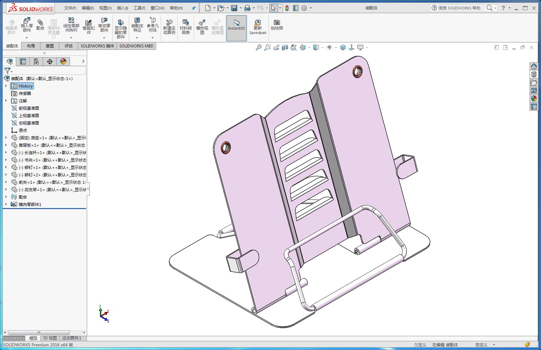Open the 插入(I) menu

pyautogui.click(x=122, y=8)
